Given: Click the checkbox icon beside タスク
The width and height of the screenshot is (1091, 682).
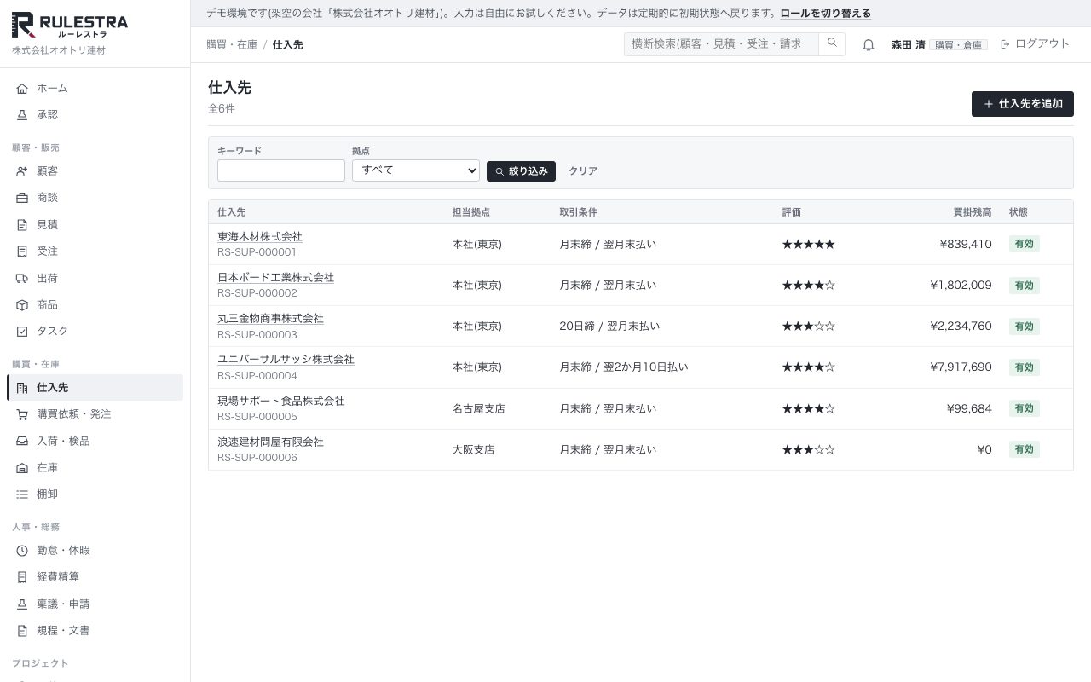Looking at the screenshot, I should [x=22, y=332].
